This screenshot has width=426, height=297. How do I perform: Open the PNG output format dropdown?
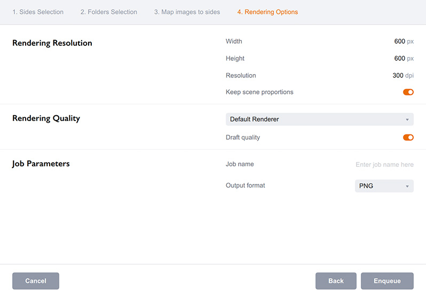[383, 186]
